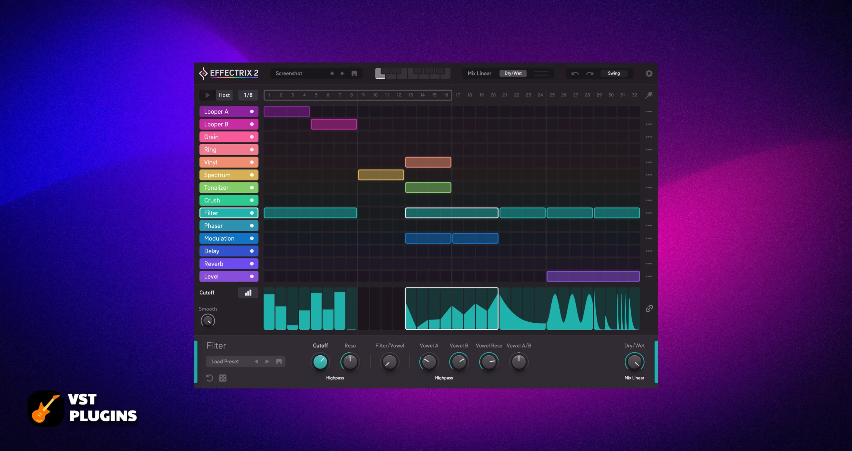Click the Effectrix 2 logo
Viewport: 852px width, 451px height.
click(229, 73)
